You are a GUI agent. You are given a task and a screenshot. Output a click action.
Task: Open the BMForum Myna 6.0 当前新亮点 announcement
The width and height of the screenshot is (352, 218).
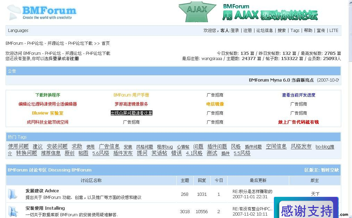tap(281, 80)
